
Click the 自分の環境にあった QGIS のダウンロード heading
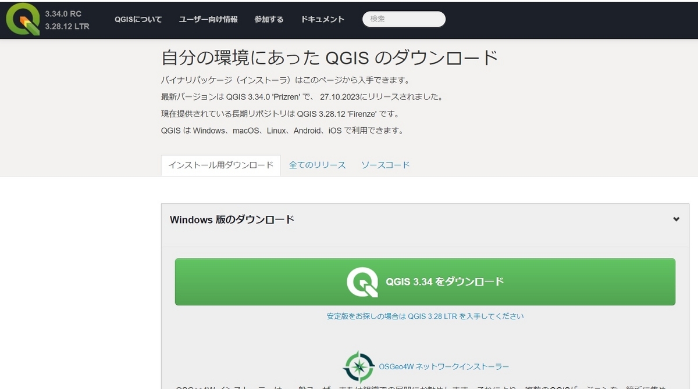(330, 58)
